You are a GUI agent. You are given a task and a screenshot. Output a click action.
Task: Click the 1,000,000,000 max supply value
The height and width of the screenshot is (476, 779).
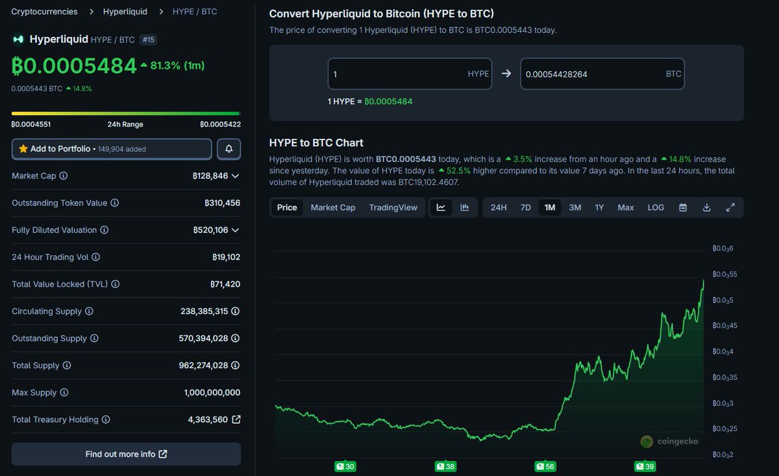coord(212,393)
